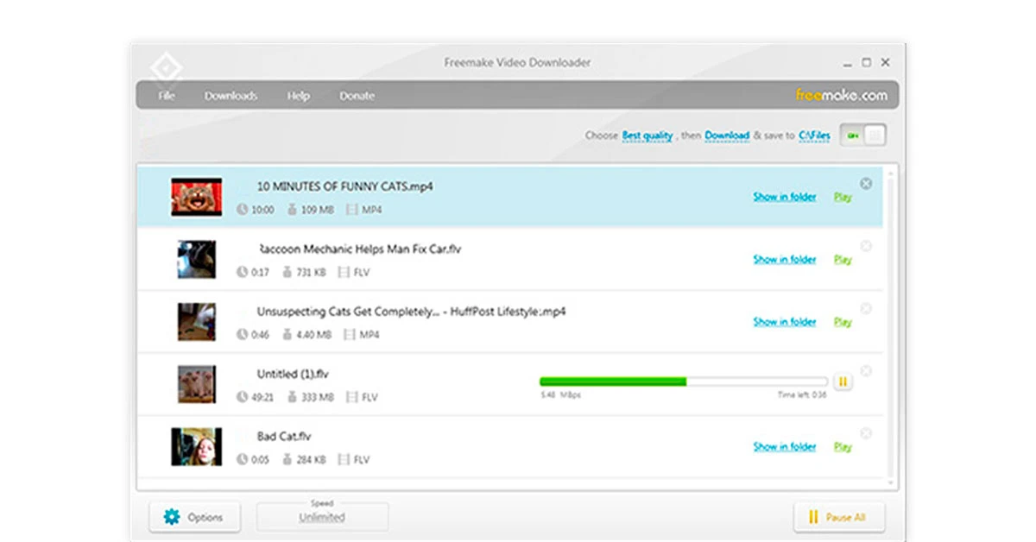Remove the Unsuspecting Cats video entry
Screen dimensions: 1036x542
point(866,309)
